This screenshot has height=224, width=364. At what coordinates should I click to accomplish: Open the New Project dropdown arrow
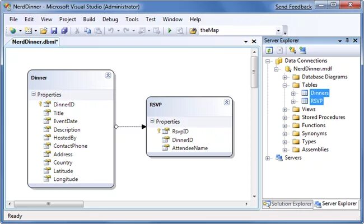(20, 31)
